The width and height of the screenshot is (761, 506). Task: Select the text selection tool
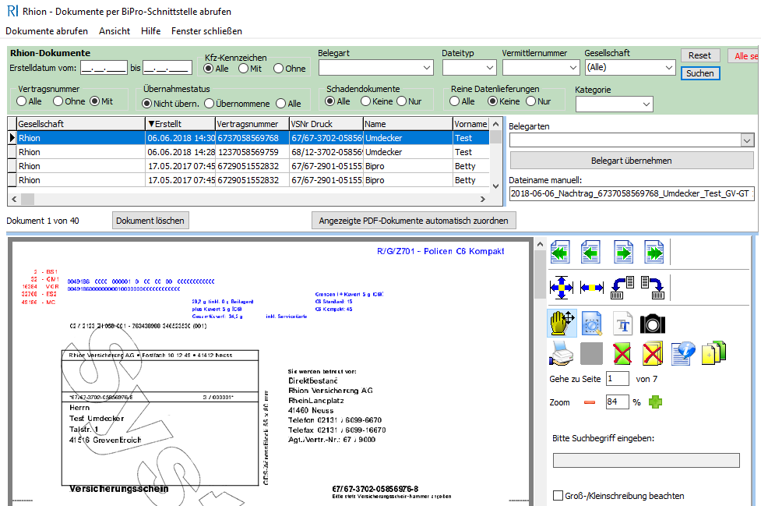[622, 324]
